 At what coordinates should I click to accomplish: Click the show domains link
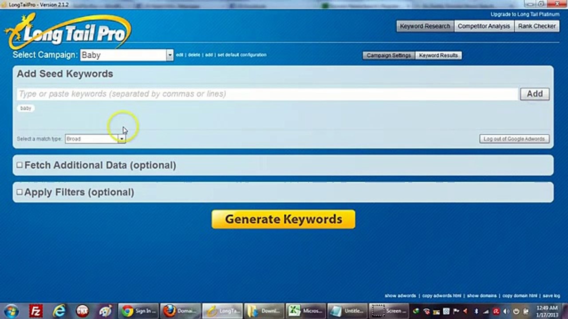[x=482, y=296]
